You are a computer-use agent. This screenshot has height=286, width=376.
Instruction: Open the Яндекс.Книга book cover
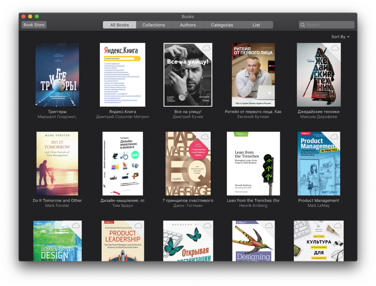(123, 75)
